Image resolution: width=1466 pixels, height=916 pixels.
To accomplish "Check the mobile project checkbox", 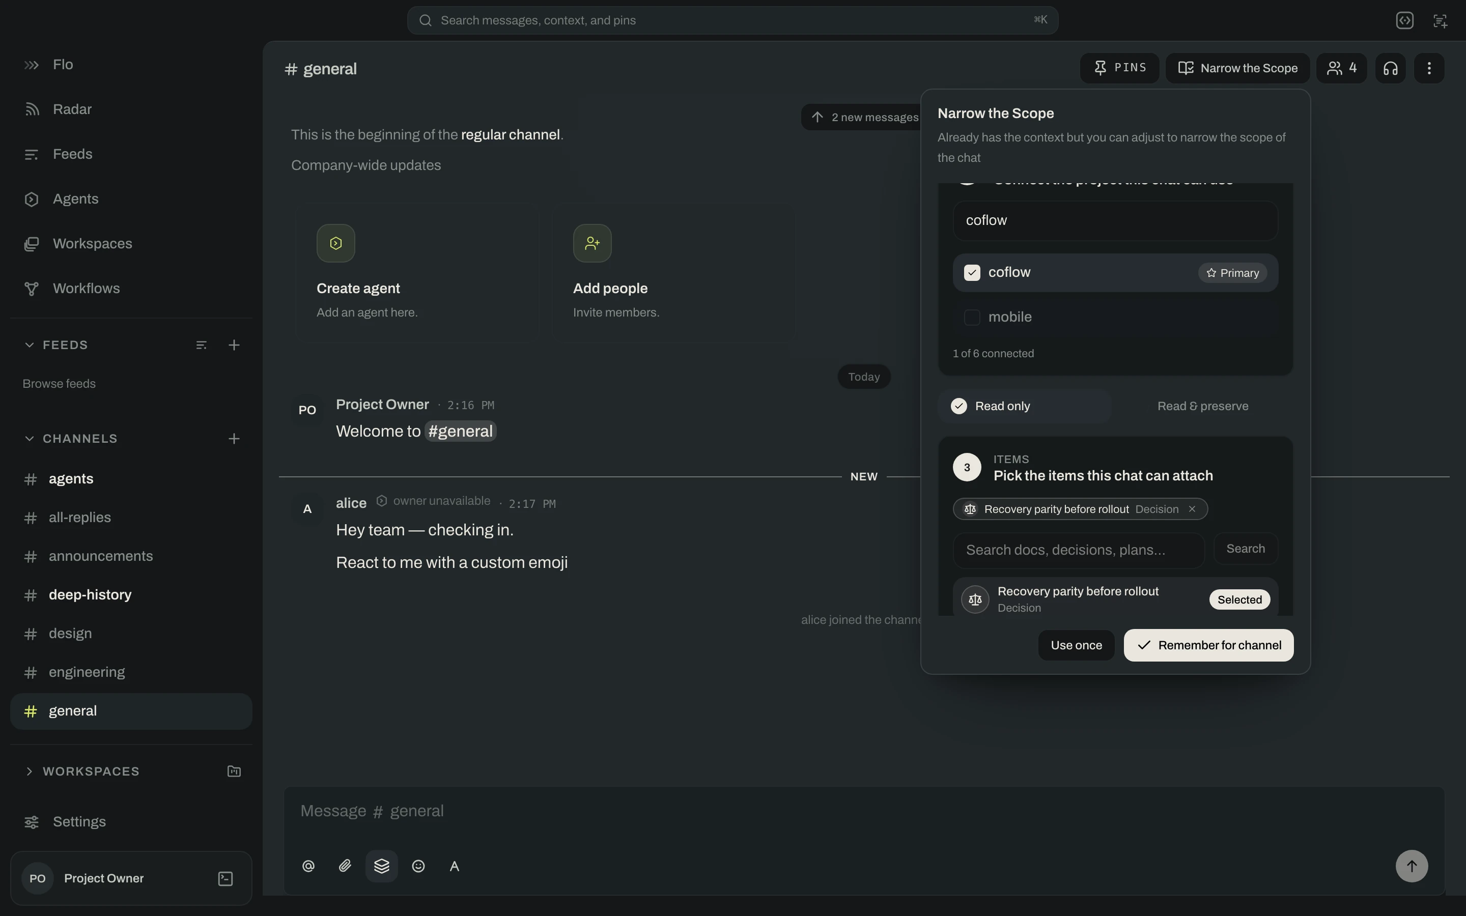I will pos(972,318).
